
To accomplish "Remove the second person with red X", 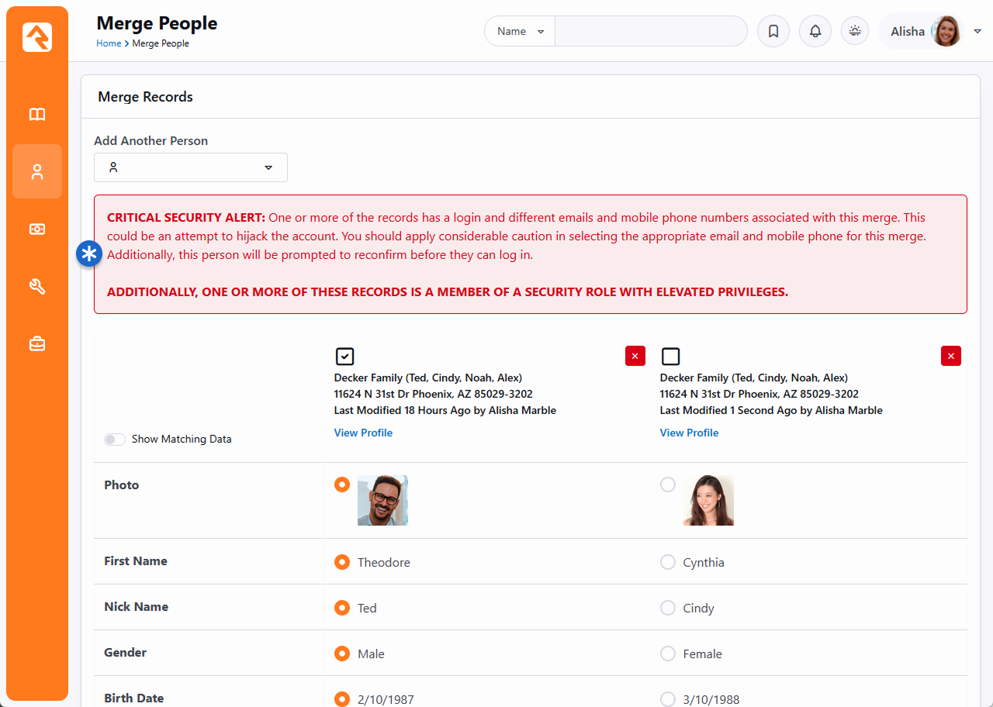I will pyautogui.click(x=950, y=356).
